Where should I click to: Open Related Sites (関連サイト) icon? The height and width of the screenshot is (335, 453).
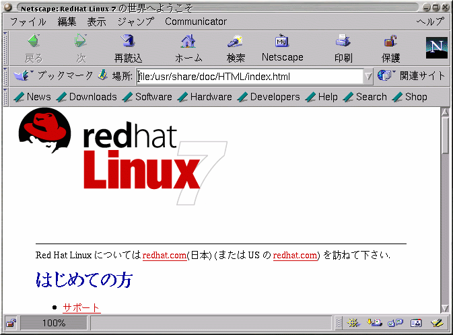tap(384, 75)
